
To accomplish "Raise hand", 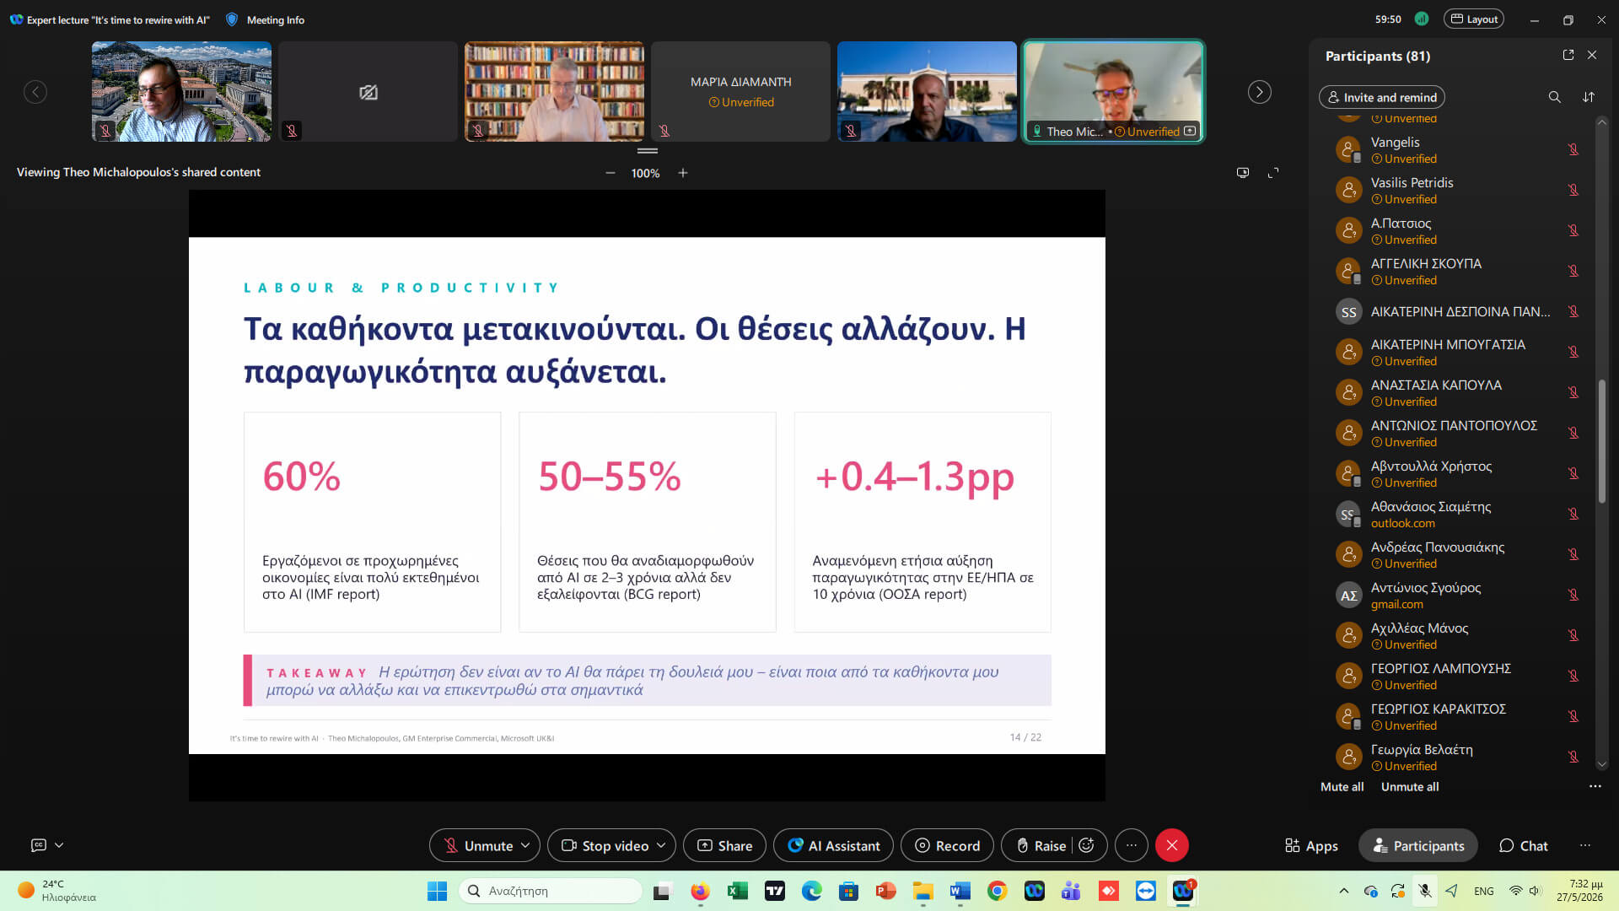I will 1040,845.
